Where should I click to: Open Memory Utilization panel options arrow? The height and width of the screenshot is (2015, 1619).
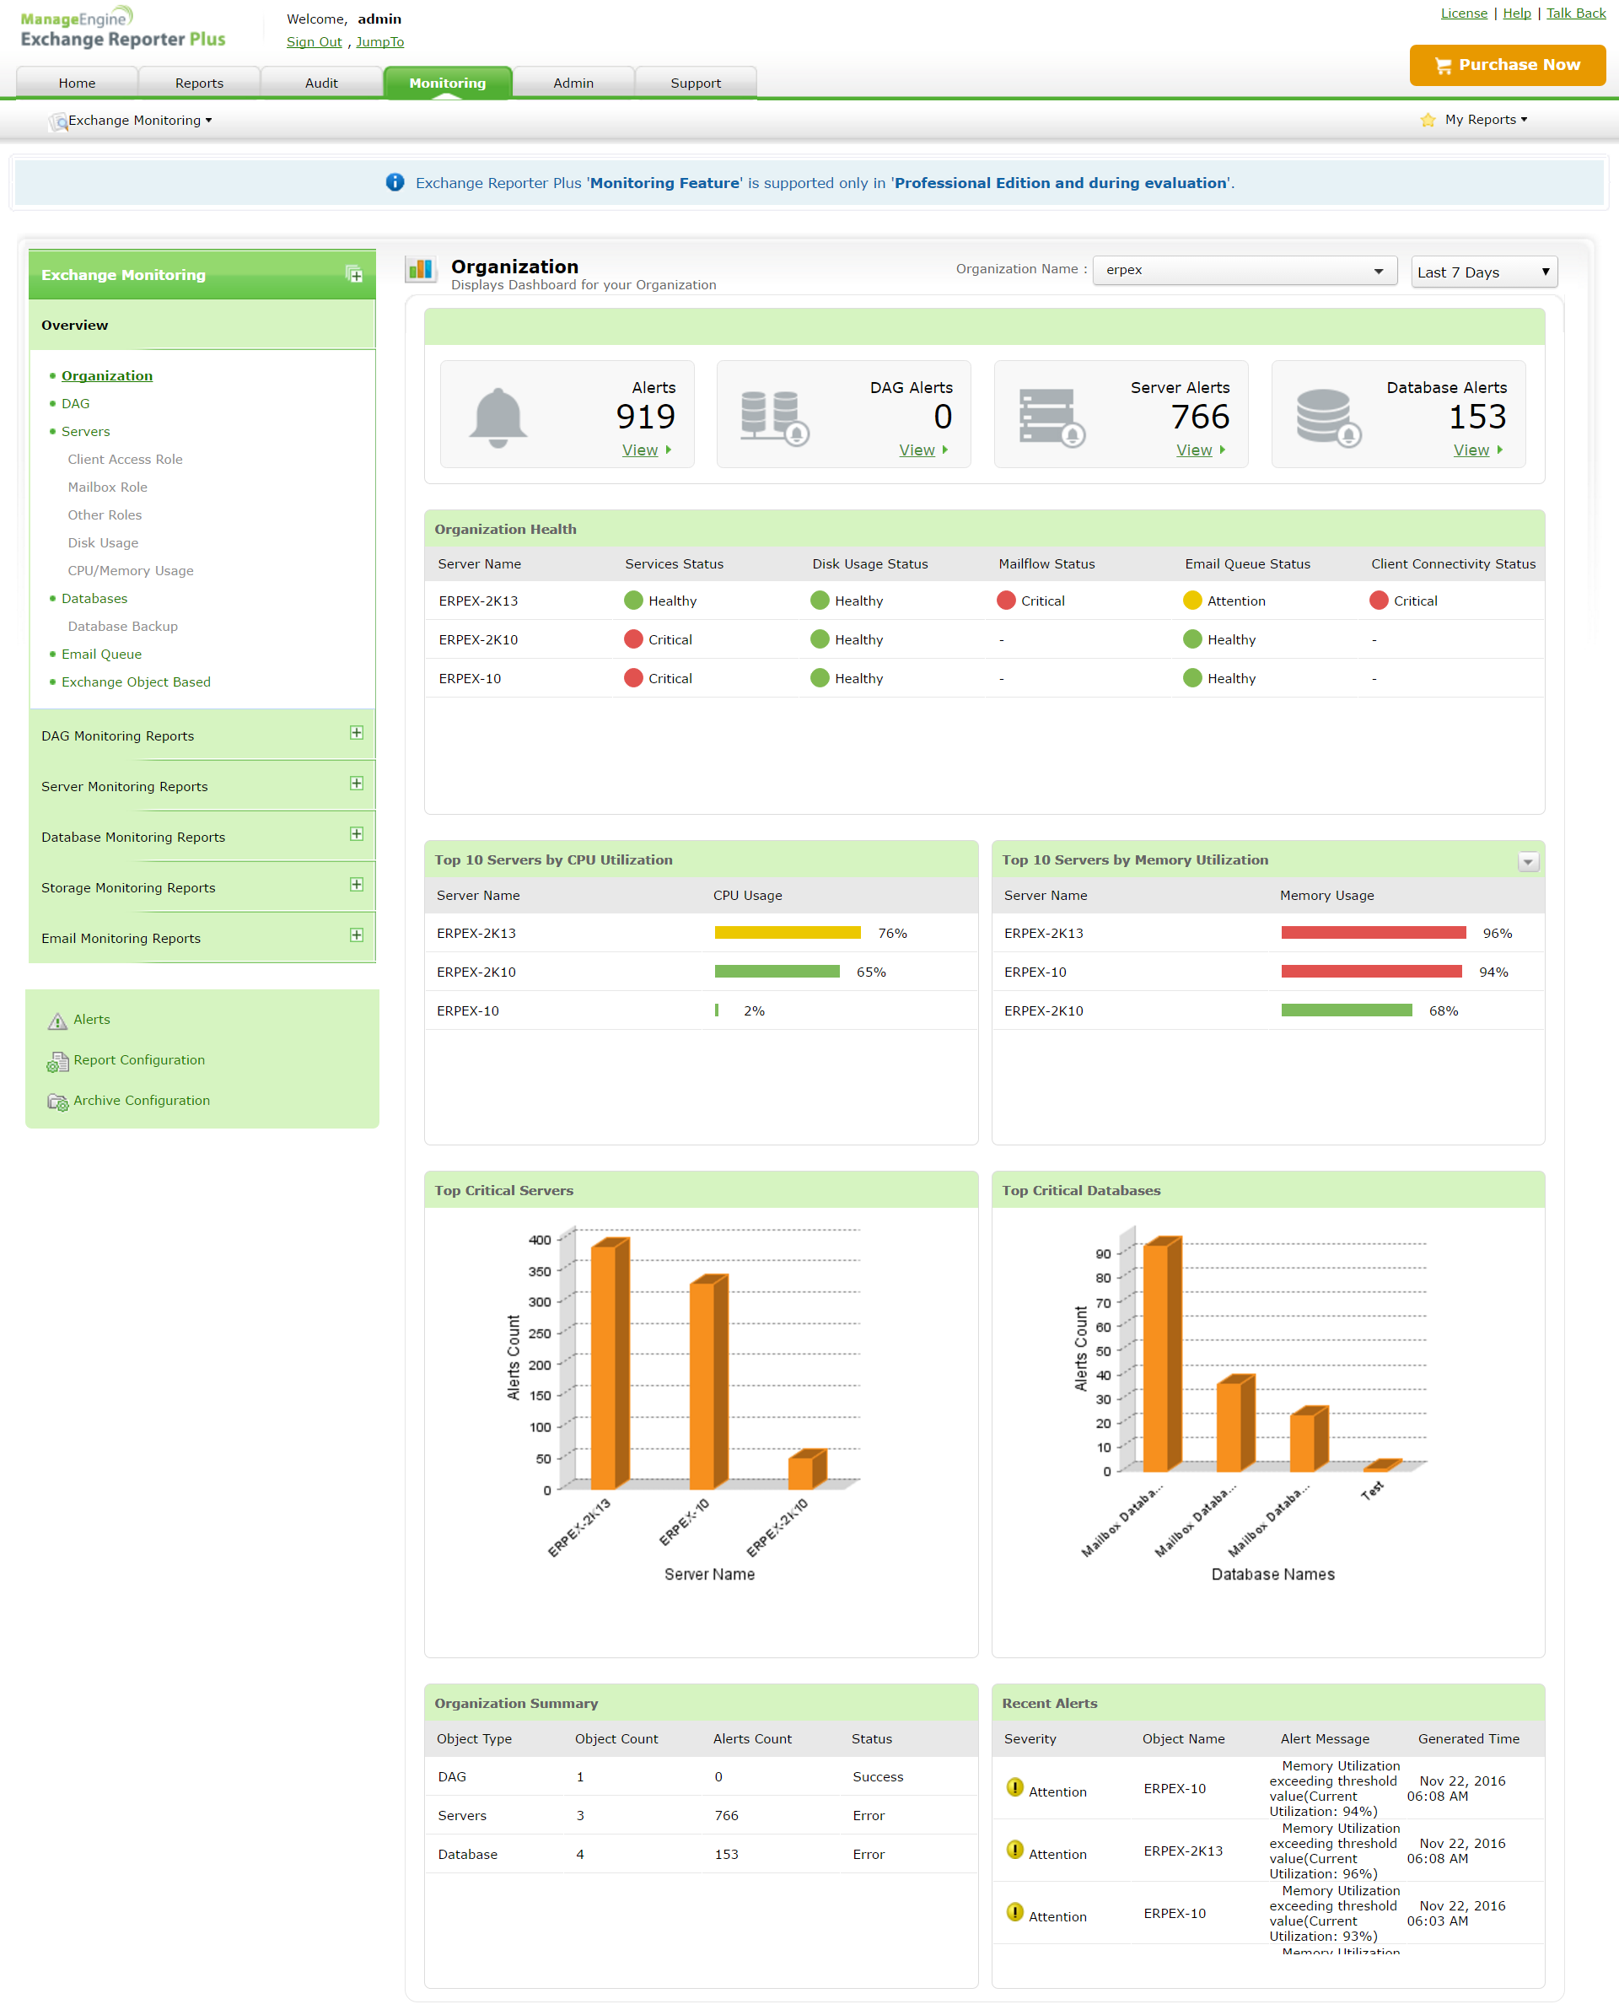coord(1527,862)
